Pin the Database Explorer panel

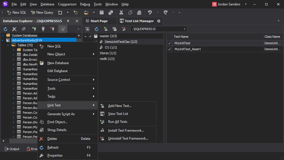[x=68, y=21]
